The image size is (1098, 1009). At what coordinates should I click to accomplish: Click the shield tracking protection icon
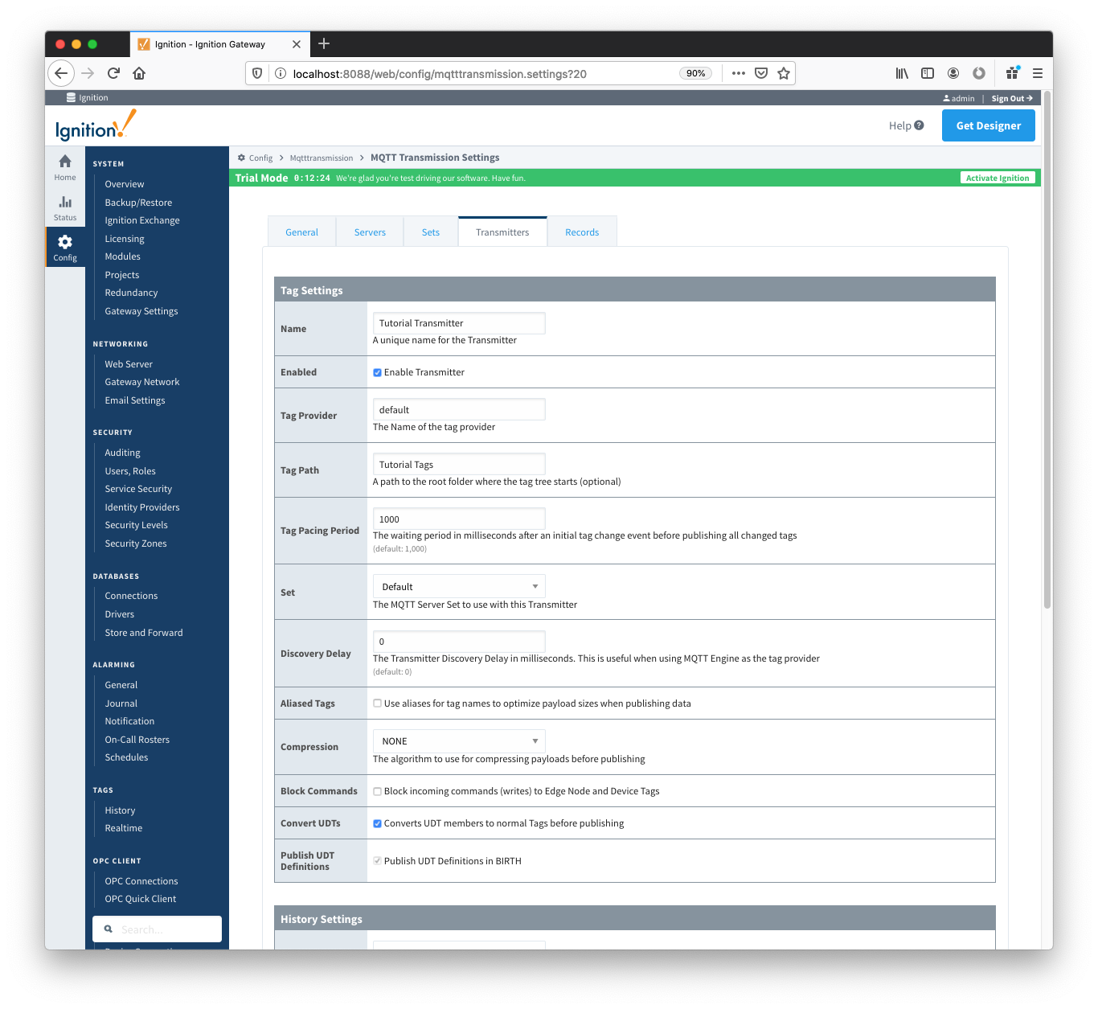[x=257, y=73]
